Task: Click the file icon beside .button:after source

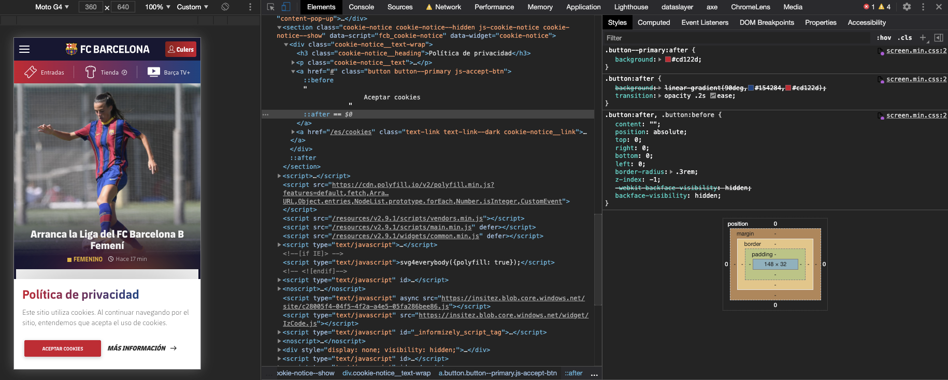Action: click(x=881, y=80)
